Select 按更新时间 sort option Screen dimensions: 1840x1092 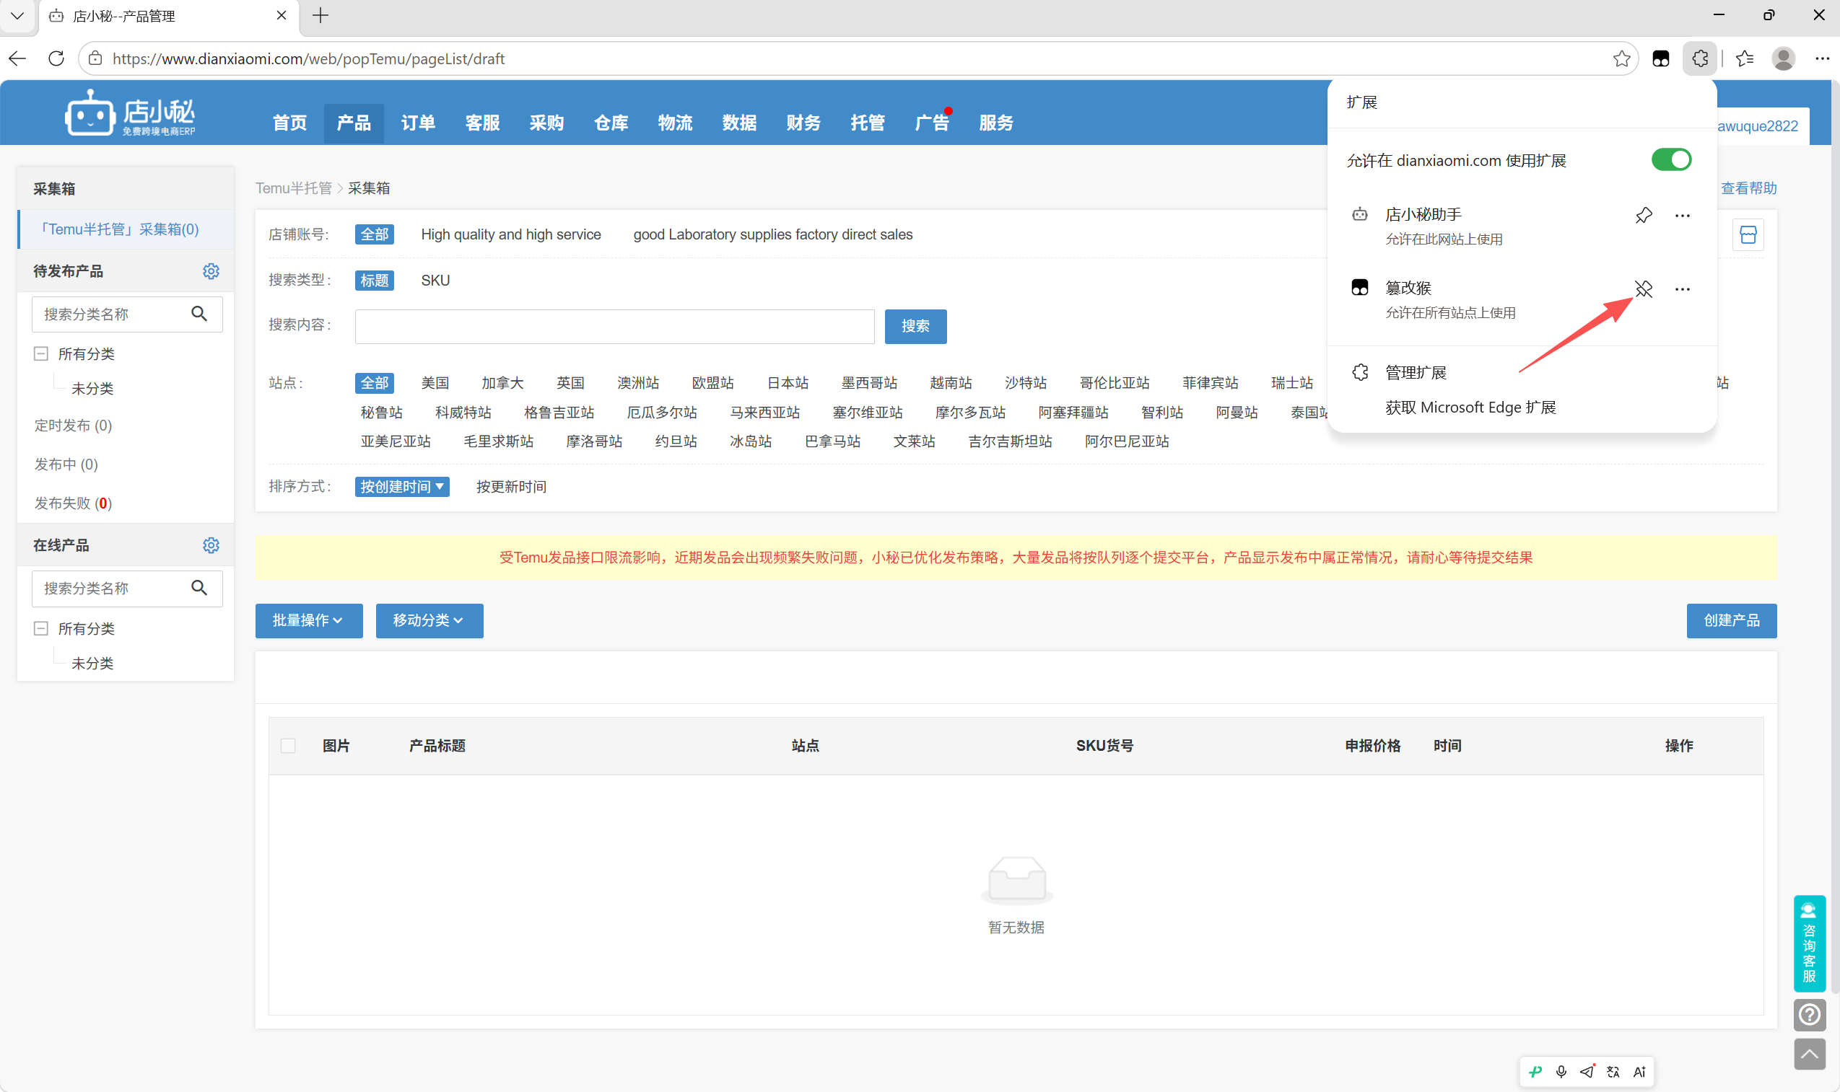[511, 487]
